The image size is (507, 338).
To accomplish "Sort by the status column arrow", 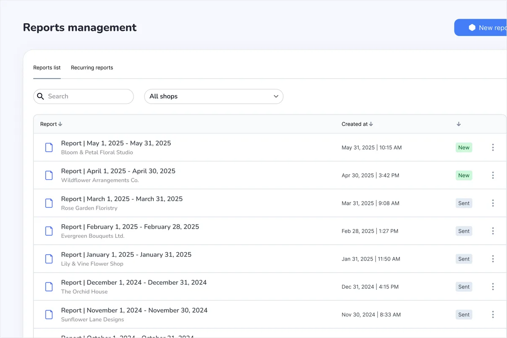I will [x=459, y=124].
